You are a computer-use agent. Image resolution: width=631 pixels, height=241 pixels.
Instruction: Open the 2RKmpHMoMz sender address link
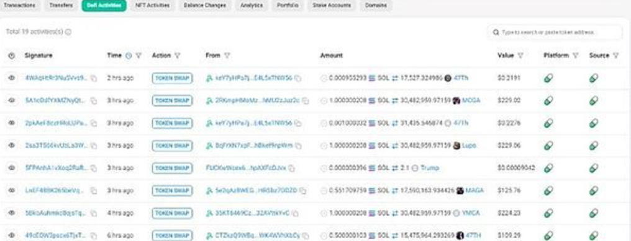point(258,100)
